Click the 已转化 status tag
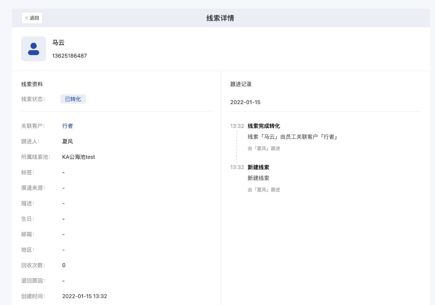Viewport: 435px width, 305px height. tap(73, 99)
